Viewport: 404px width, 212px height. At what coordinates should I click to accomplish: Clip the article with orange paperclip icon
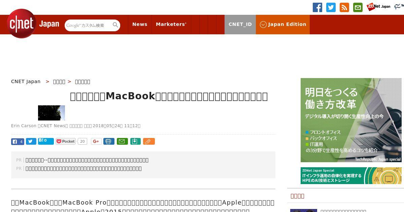(x=149, y=141)
